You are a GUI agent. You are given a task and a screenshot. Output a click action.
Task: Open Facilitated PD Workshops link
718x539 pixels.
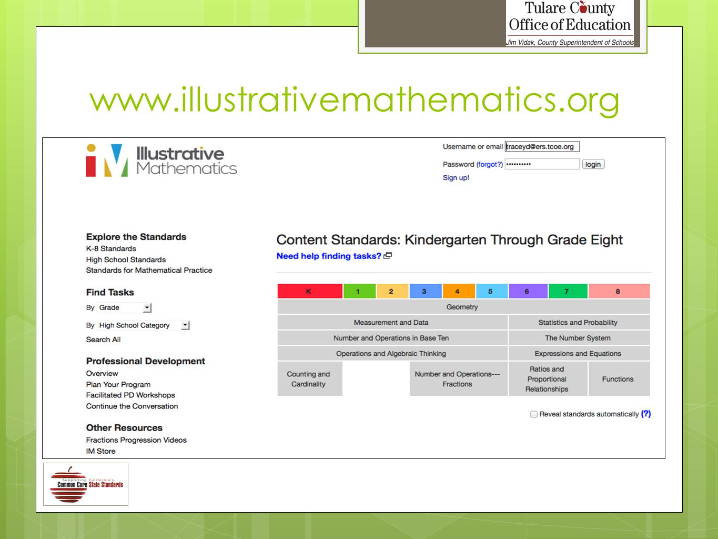[x=130, y=395]
